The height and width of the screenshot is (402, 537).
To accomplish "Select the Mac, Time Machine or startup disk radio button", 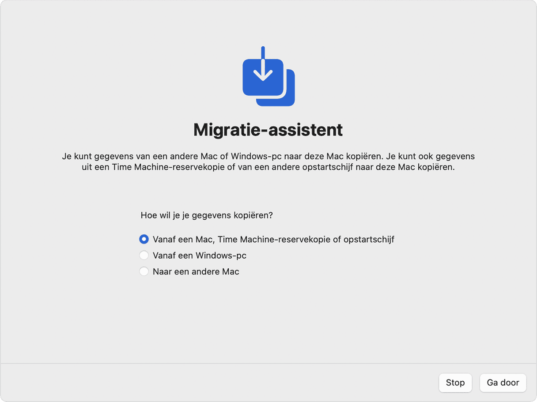I will [x=144, y=239].
